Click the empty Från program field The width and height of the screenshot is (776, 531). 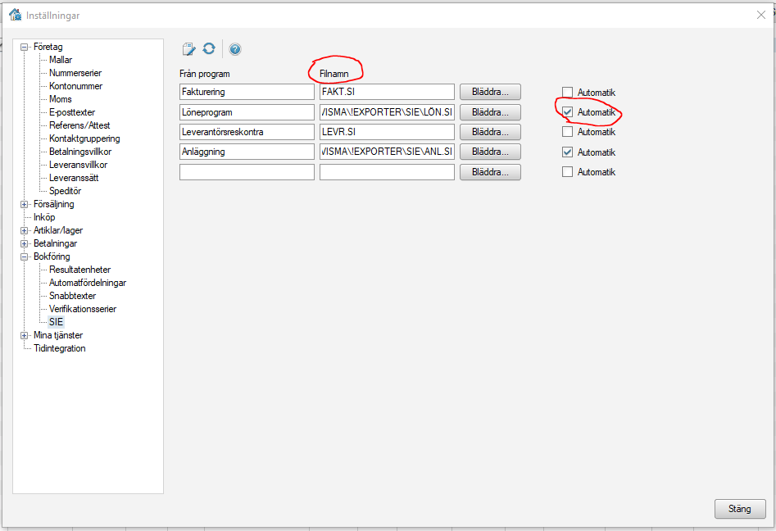coord(247,172)
